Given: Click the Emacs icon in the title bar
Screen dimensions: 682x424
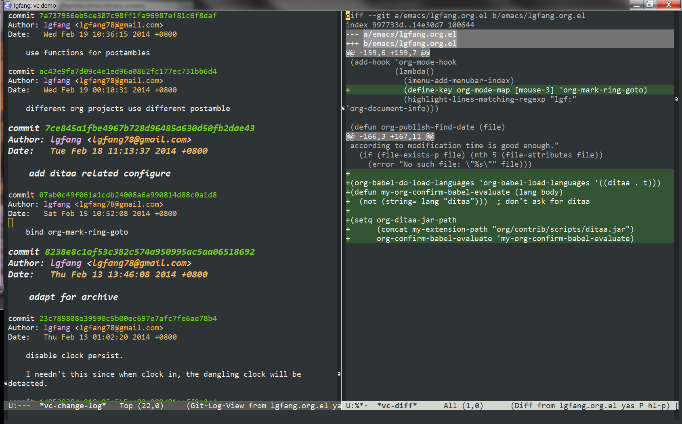Looking at the screenshot, I should click(7, 5).
